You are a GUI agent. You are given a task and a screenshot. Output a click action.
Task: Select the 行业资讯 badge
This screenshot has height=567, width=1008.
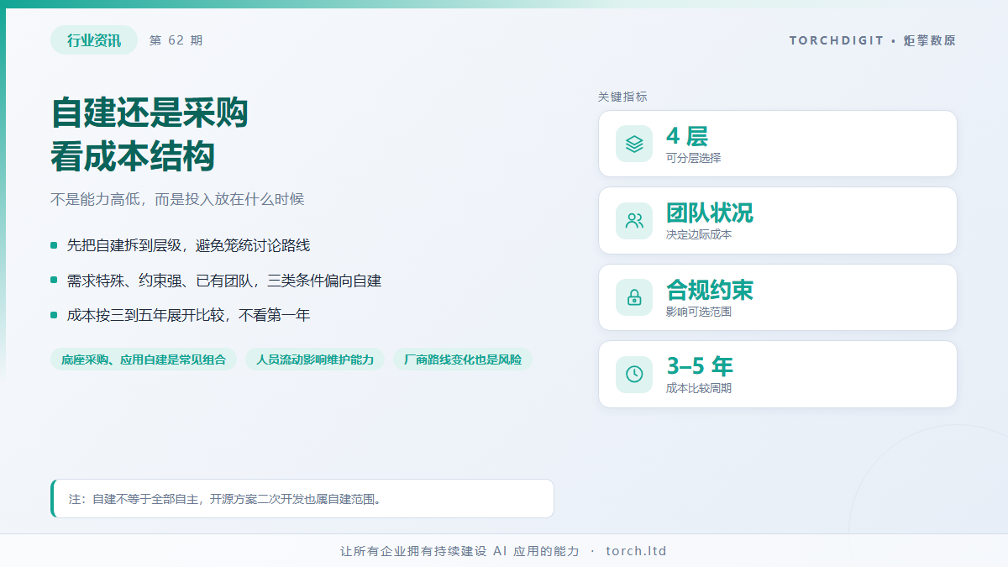point(94,40)
